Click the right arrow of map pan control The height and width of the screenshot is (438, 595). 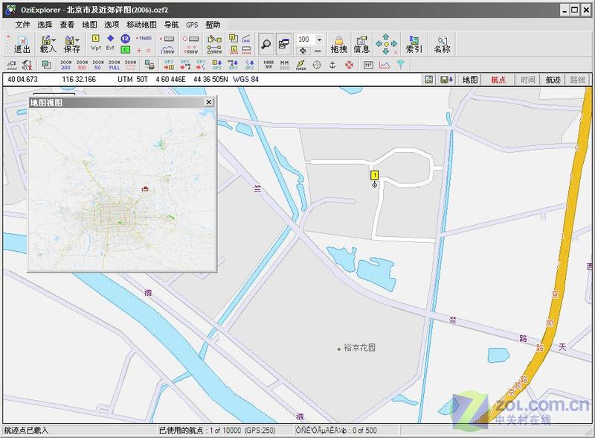pyautogui.click(x=394, y=44)
